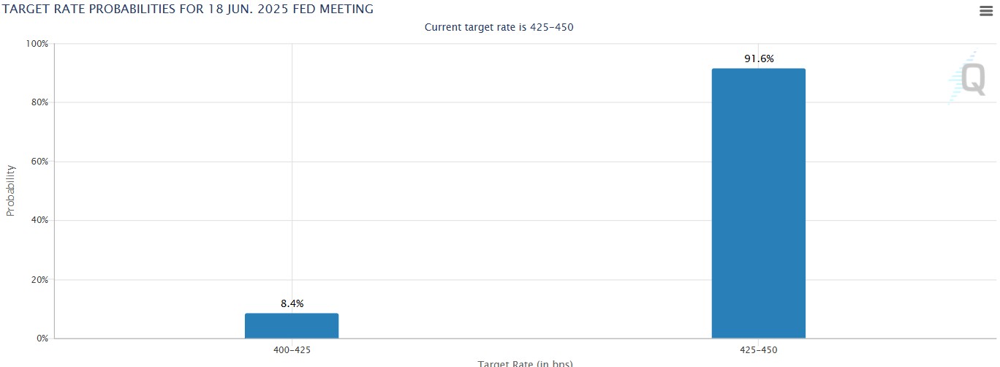The height and width of the screenshot is (367, 1000).
Task: Click the 91.6% data label
Action: tap(759, 58)
